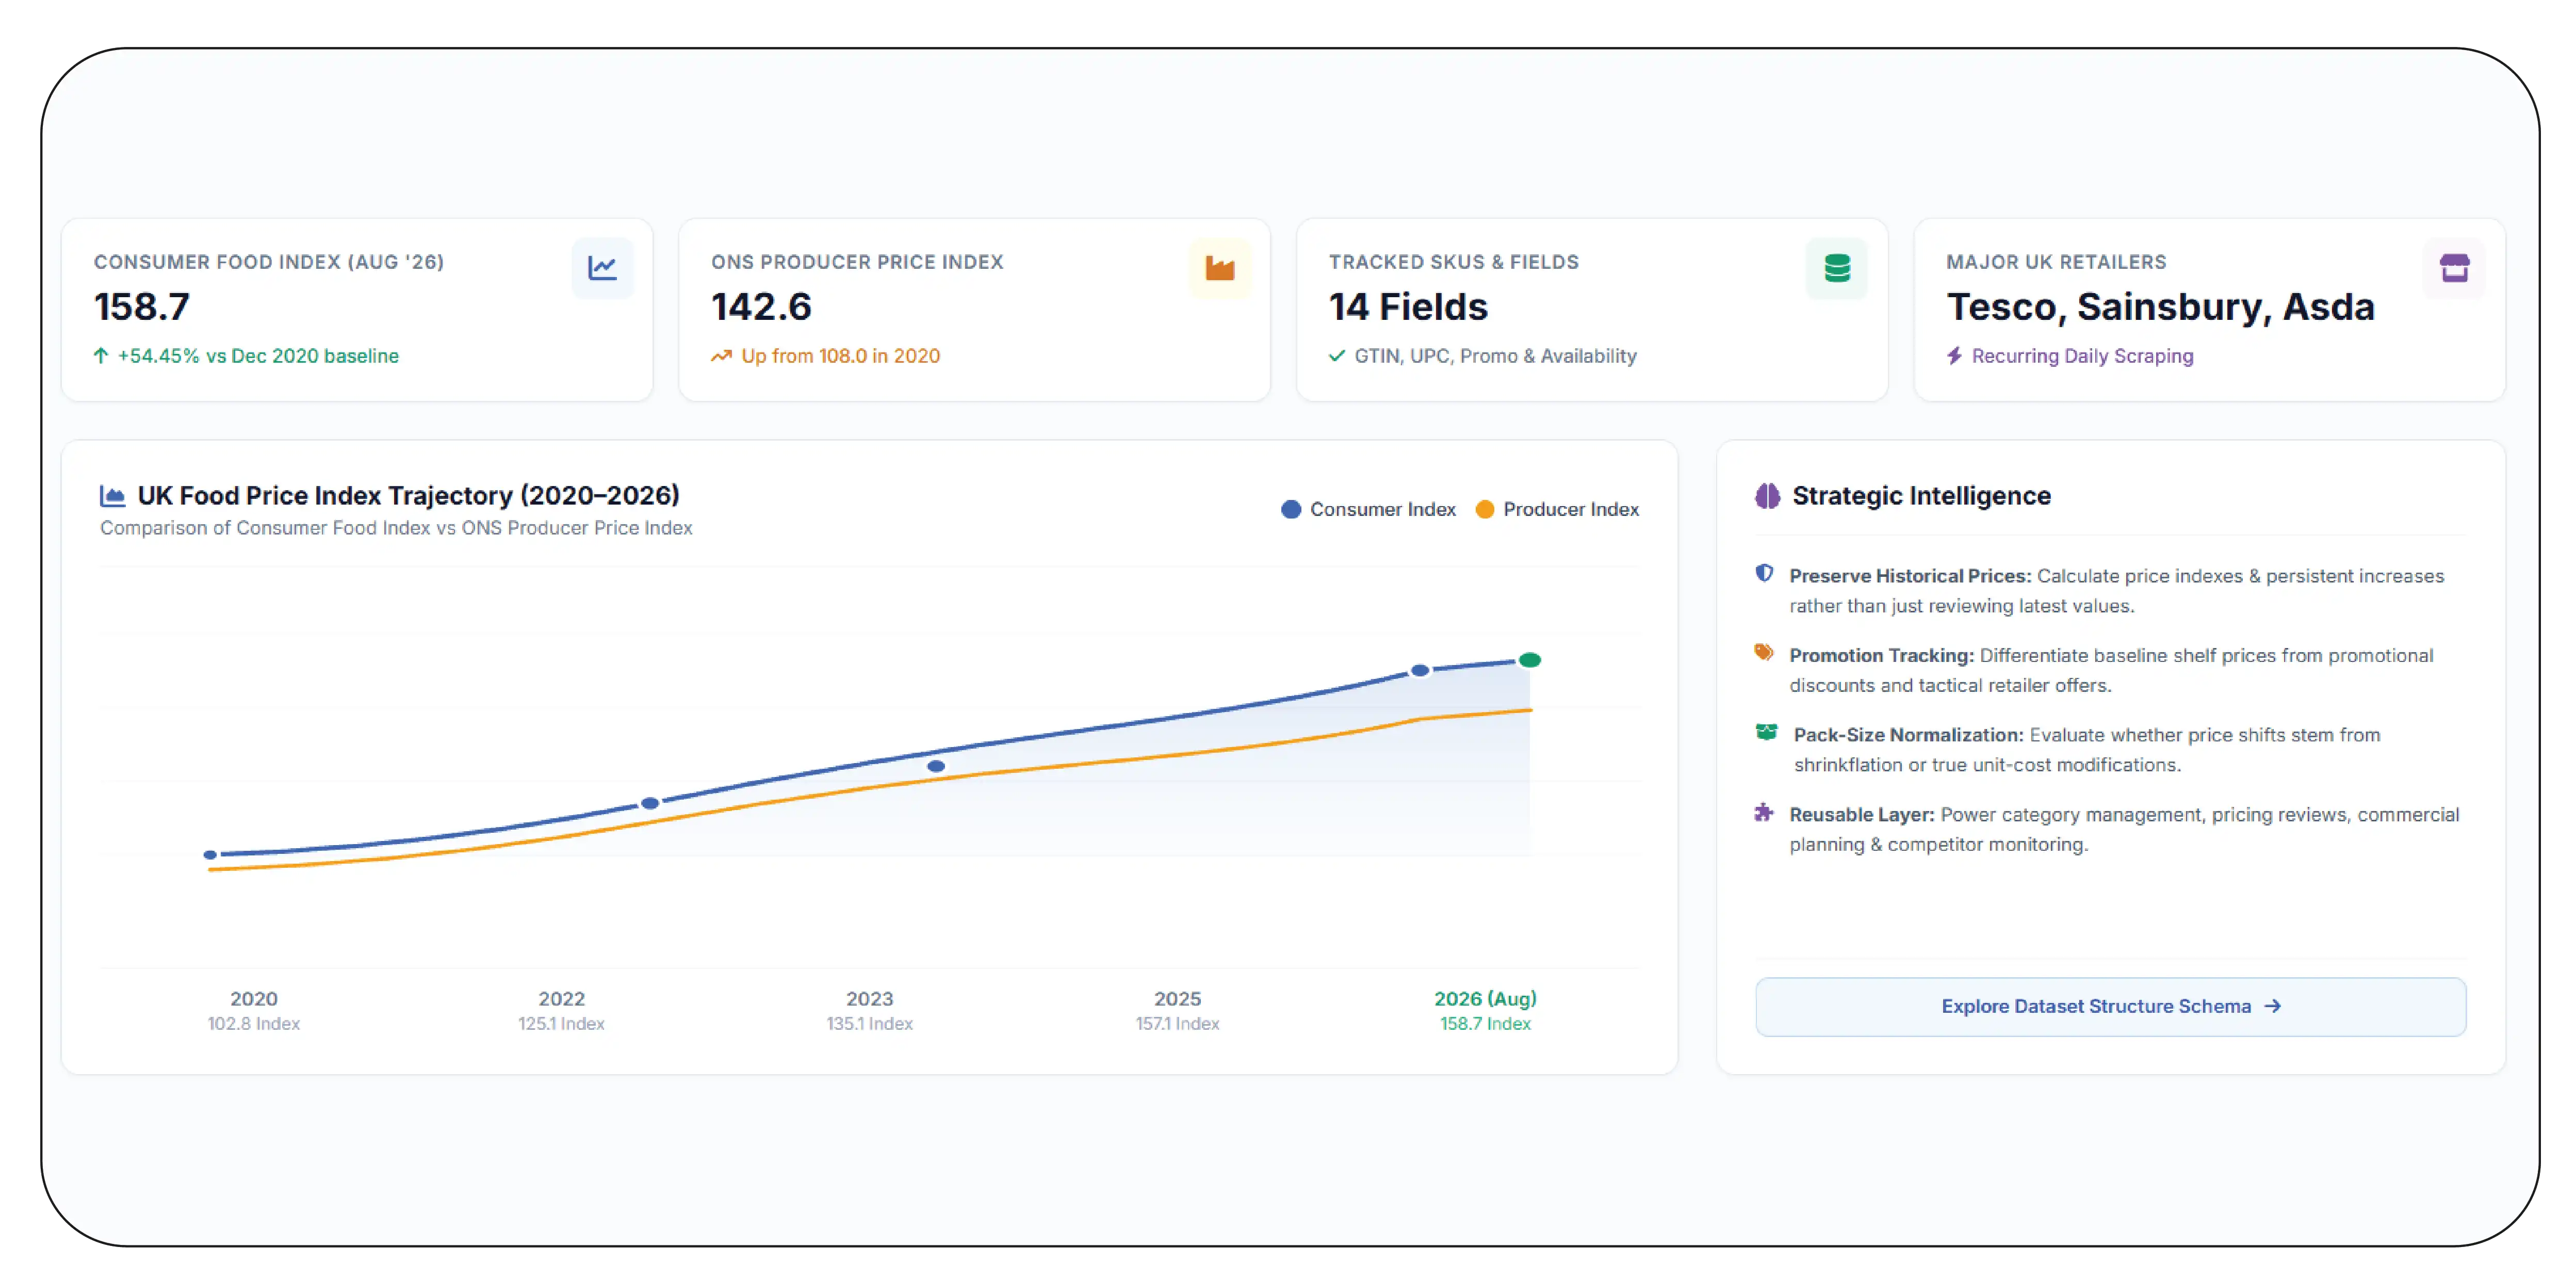
Task: Click the green database icon in Tracked SKUs card
Action: 1837,268
